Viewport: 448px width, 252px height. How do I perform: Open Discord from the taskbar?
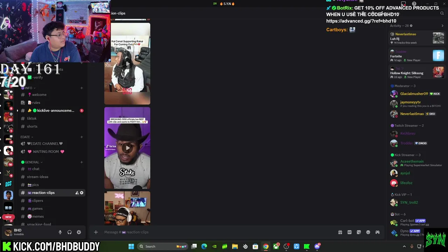coord(317,246)
